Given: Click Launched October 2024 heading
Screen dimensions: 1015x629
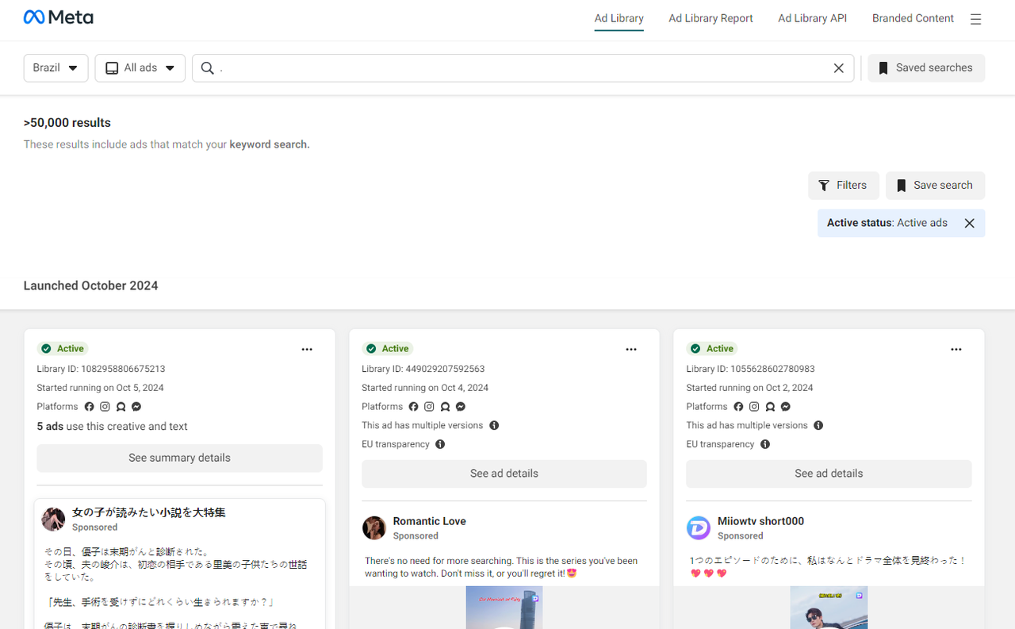Looking at the screenshot, I should pyautogui.click(x=90, y=286).
